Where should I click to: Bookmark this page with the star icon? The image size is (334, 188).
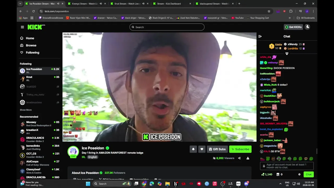[x=269, y=11]
